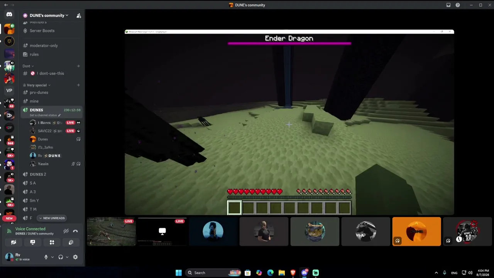Viewport: 494px width, 278px height.
Task: Mute microphone in user panel
Action: (46, 257)
